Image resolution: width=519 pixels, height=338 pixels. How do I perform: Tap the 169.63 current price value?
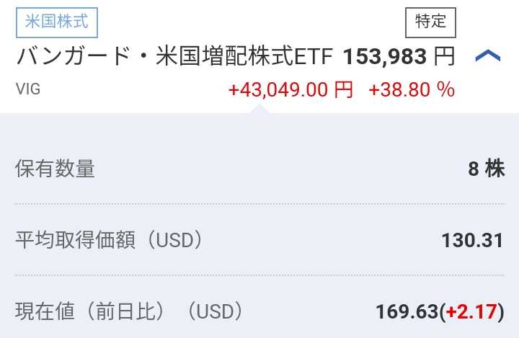(x=407, y=311)
